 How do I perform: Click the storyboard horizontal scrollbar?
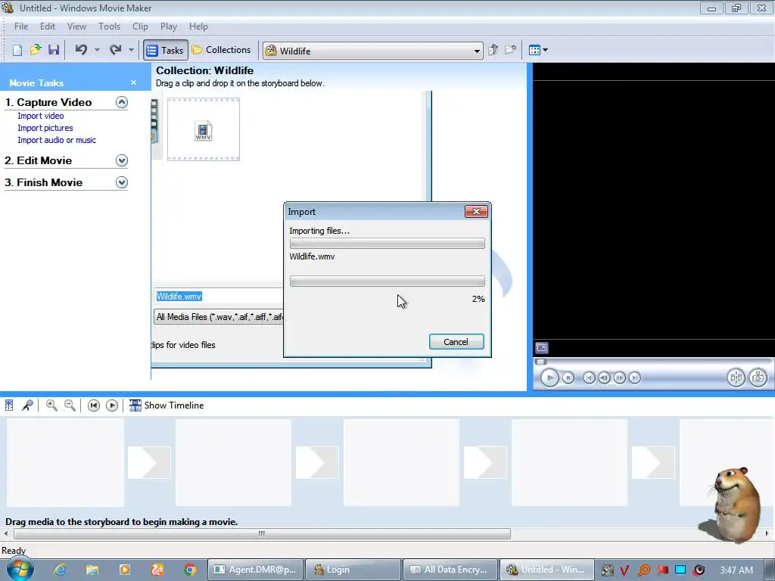262,533
